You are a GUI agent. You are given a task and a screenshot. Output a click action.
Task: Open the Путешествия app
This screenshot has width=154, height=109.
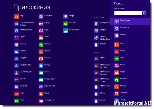click(47, 80)
